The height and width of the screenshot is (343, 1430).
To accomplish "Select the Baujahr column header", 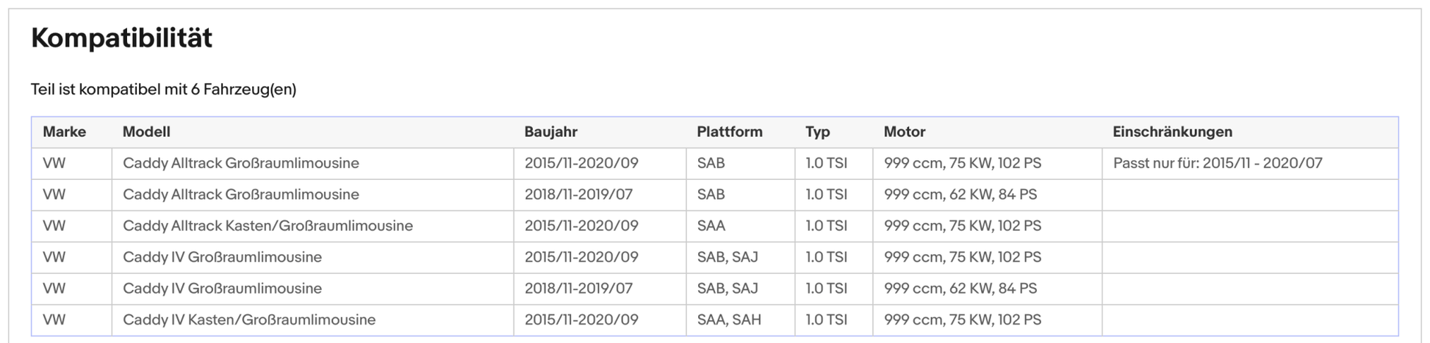I will click(x=550, y=131).
